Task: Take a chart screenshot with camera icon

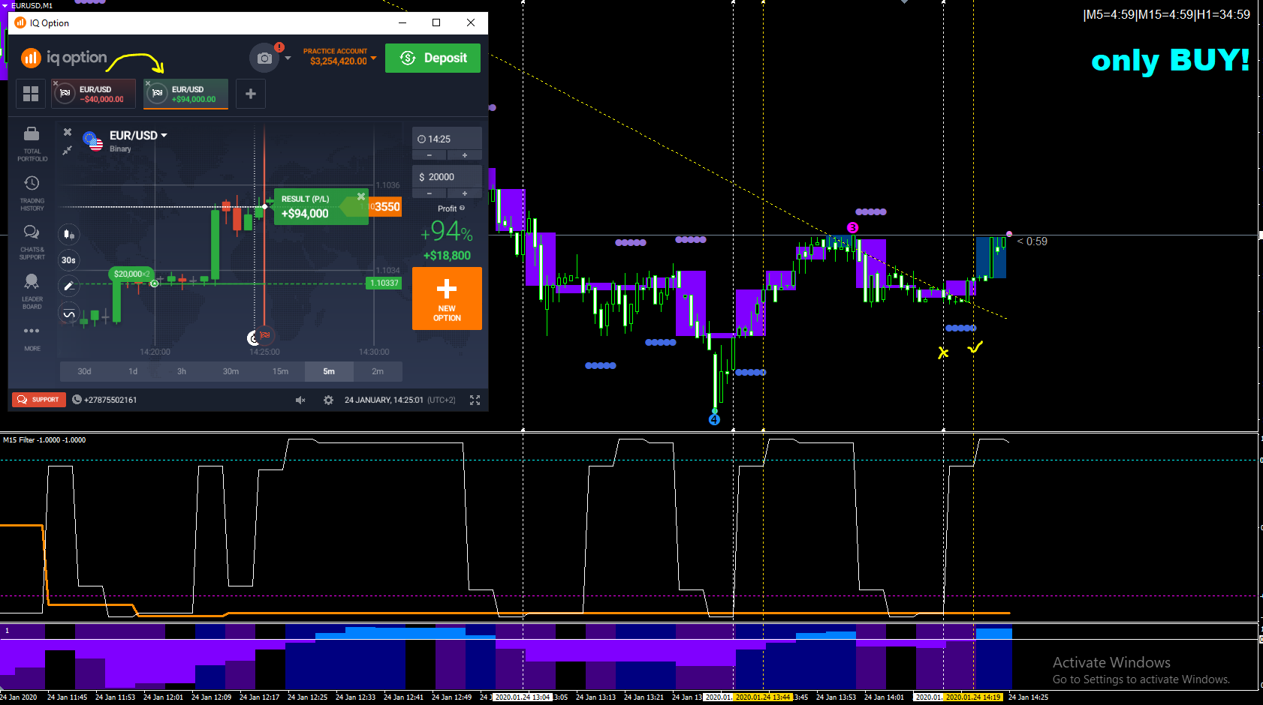Action: pos(264,58)
